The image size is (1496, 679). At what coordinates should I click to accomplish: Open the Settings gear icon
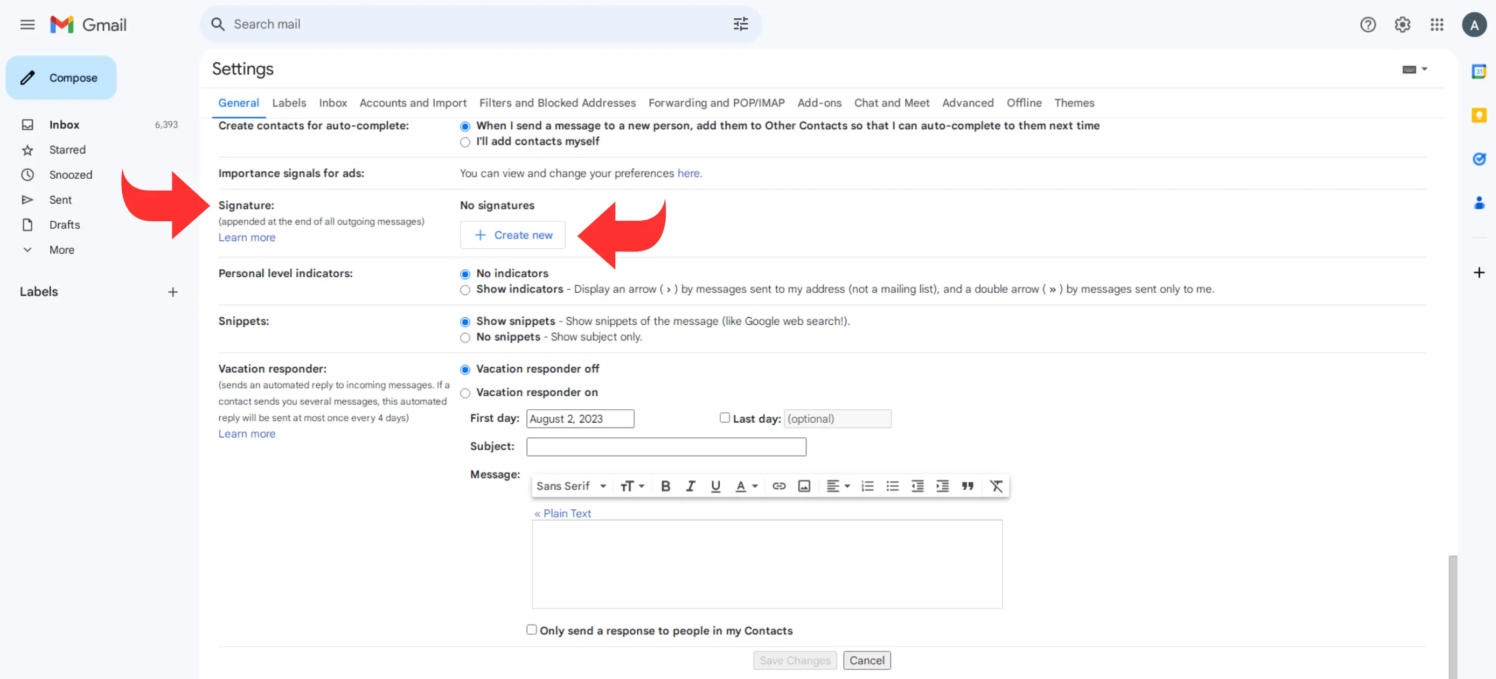click(1402, 24)
